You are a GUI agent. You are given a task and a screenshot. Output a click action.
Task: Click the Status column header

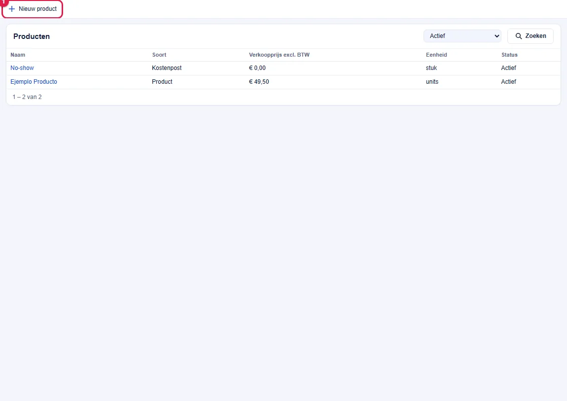[509, 55]
